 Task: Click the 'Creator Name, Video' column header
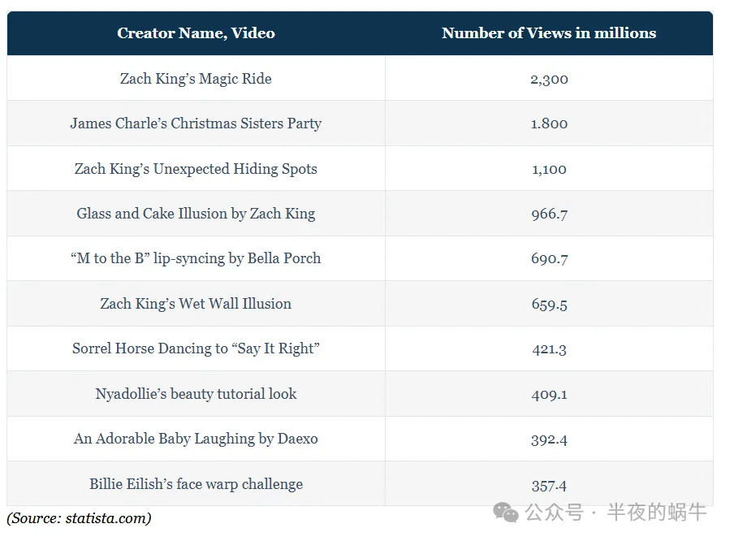pyautogui.click(x=196, y=33)
